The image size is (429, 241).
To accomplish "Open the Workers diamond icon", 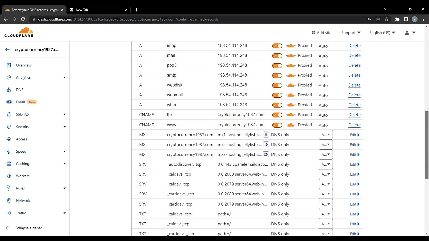I will point(9,176).
